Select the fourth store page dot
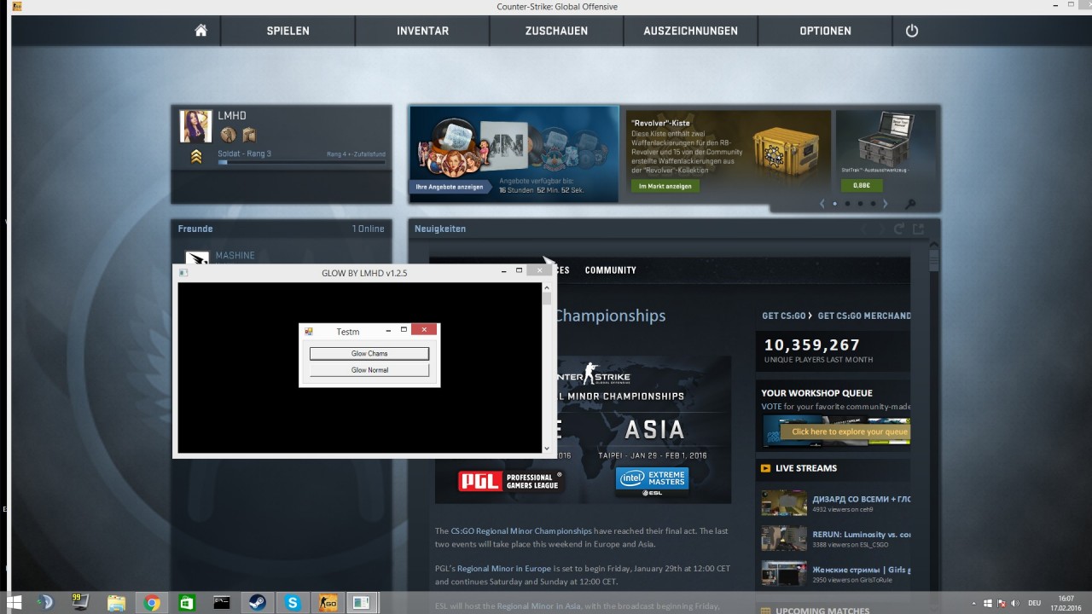1092x614 pixels. [x=873, y=204]
